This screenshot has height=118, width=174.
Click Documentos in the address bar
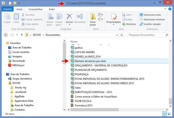53,35
